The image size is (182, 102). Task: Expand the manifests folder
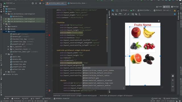[x=4, y=9]
